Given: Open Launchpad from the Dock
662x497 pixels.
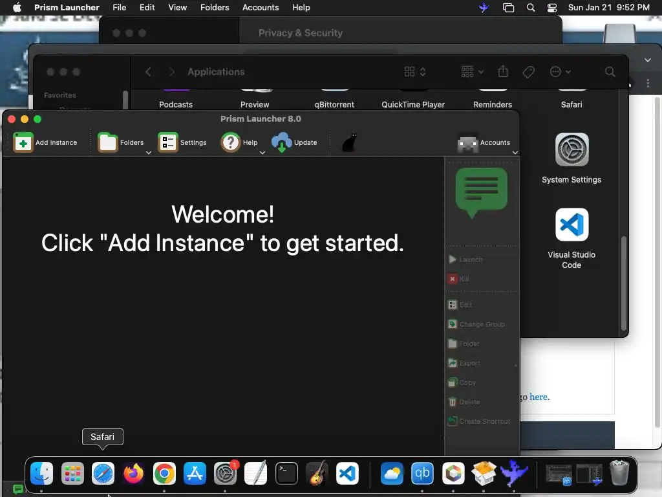Looking at the screenshot, I should (72, 473).
